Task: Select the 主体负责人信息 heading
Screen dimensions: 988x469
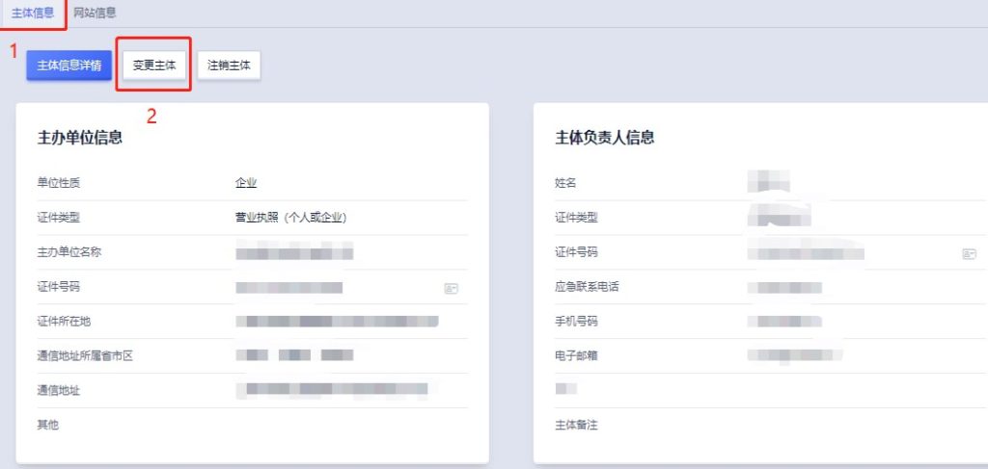Action: (604, 139)
